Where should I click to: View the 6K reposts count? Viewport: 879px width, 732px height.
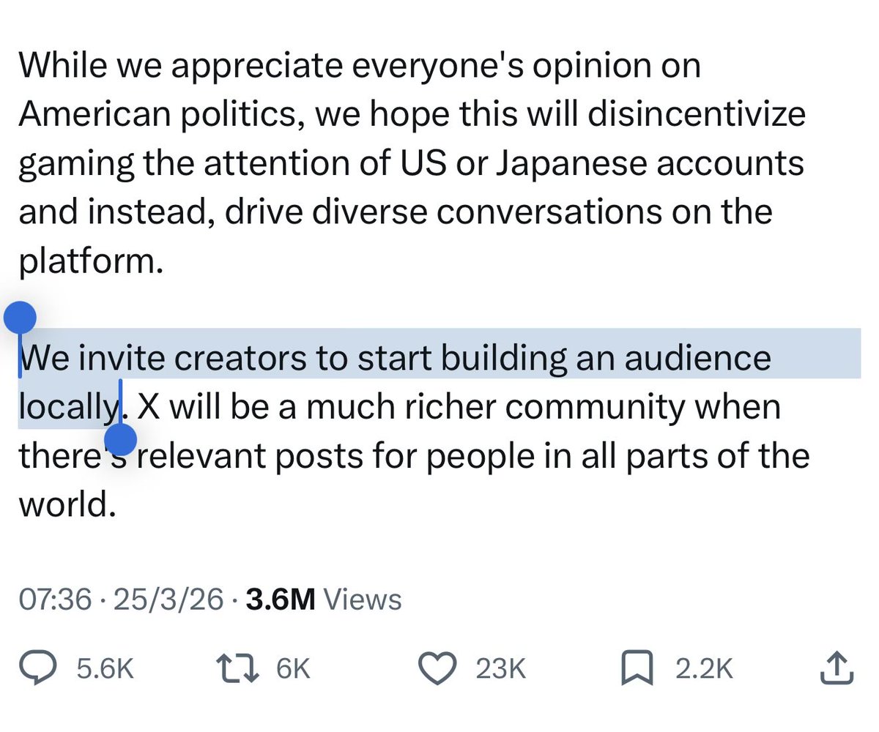294,669
